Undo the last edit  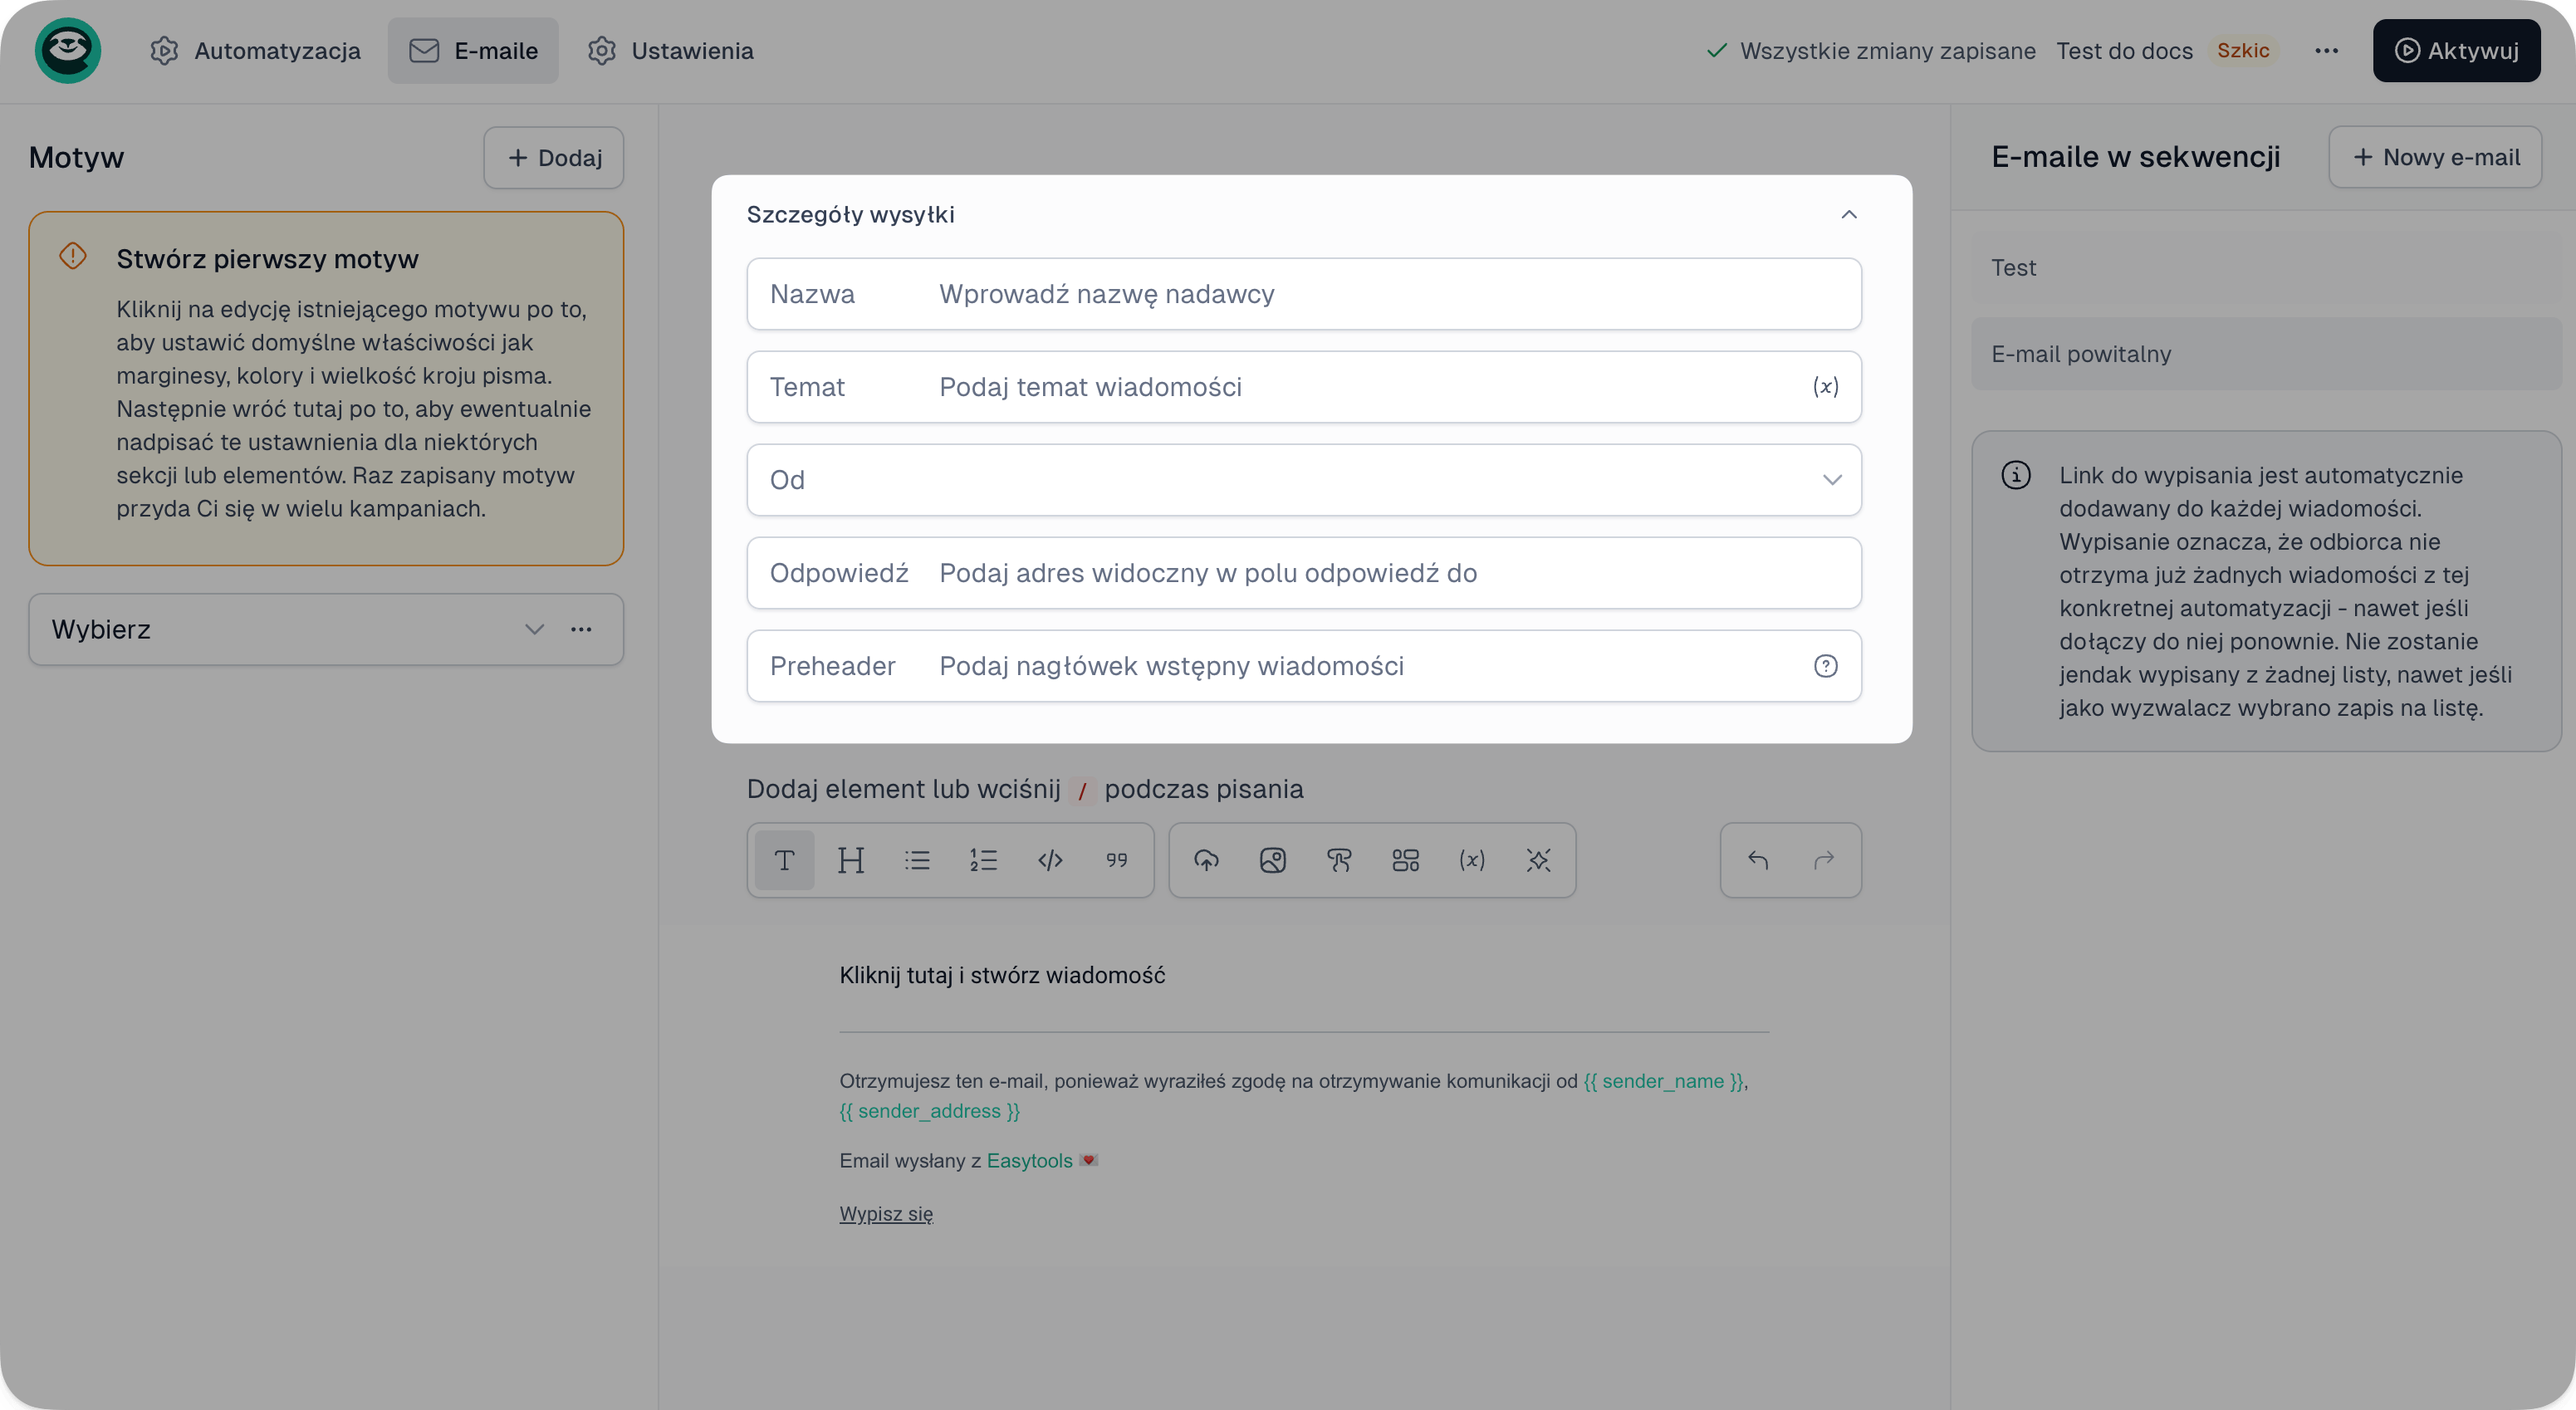coord(1758,860)
